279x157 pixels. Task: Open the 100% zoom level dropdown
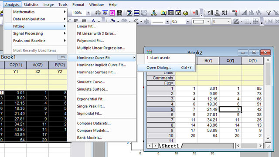[88, 13]
